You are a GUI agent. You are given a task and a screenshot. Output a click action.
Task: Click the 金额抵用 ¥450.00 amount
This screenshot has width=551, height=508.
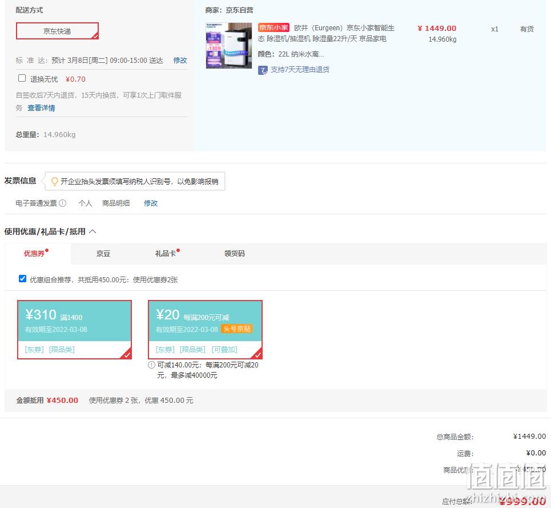point(62,401)
